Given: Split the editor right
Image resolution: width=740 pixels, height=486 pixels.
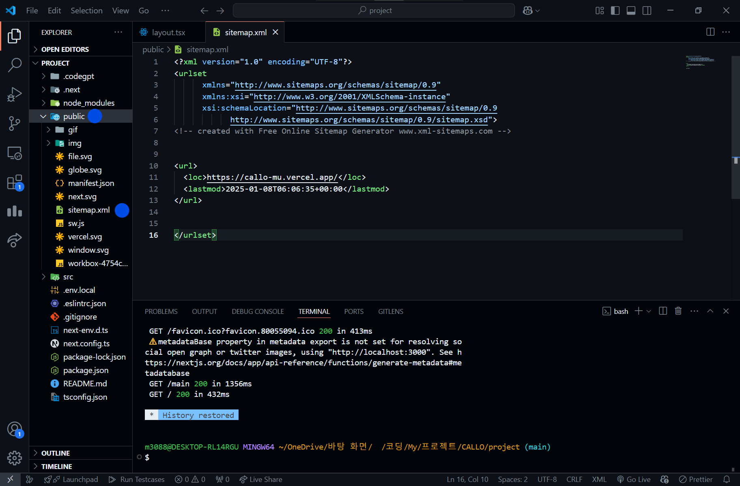Looking at the screenshot, I should (x=710, y=32).
